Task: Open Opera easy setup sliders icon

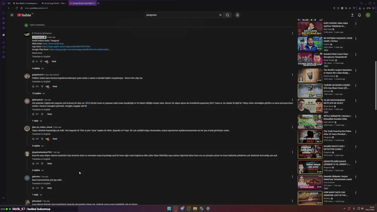Action: 374,8
